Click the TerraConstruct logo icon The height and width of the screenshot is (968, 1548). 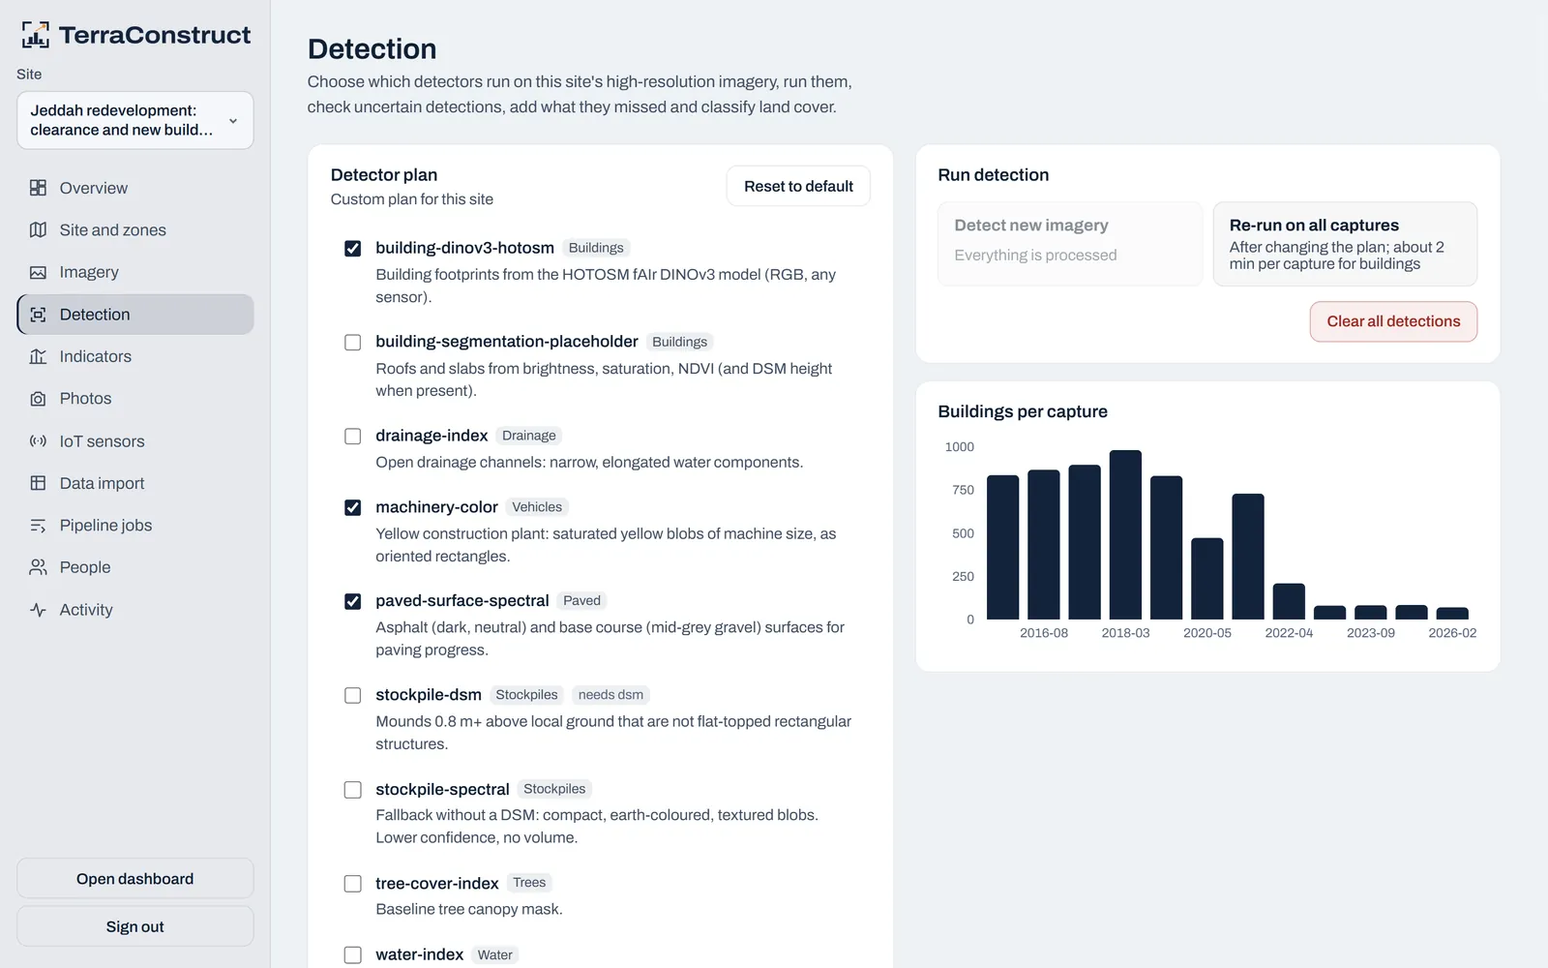(x=36, y=35)
